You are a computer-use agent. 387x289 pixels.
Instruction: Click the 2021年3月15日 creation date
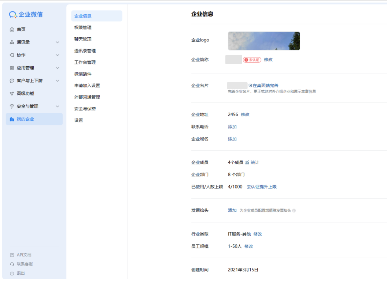point(243,270)
